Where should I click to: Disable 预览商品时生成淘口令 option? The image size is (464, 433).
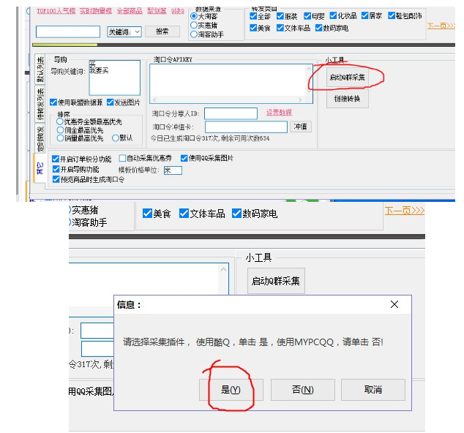pyautogui.click(x=56, y=179)
